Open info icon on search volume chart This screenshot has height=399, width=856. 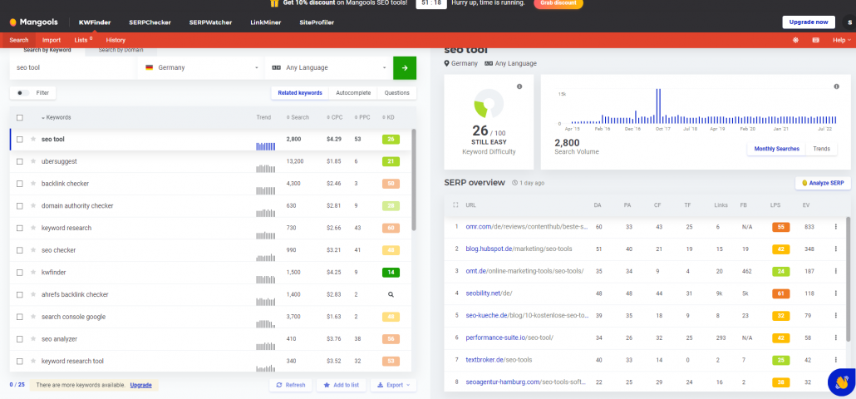click(x=836, y=86)
